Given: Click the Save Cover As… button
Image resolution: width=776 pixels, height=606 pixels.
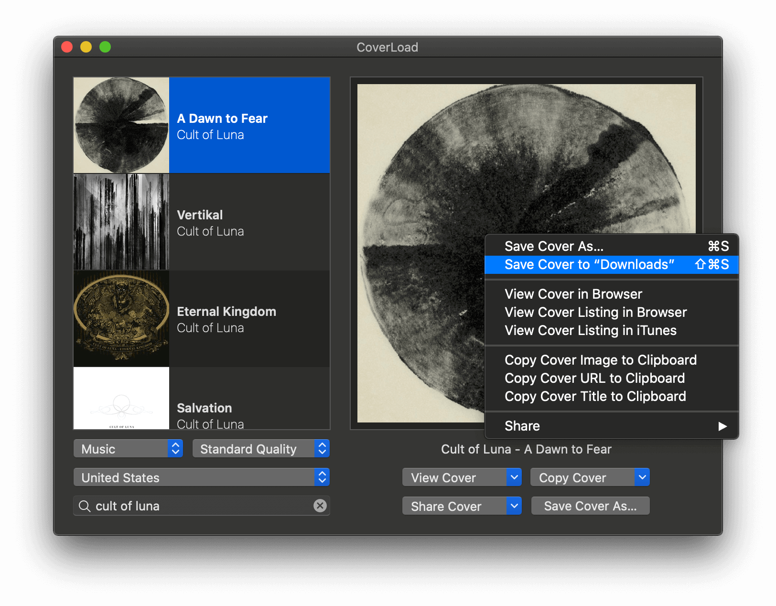Looking at the screenshot, I should coord(590,506).
